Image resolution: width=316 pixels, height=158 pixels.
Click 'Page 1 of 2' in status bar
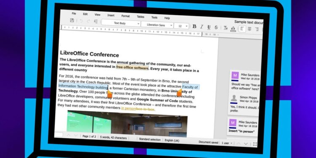pyautogui.click(x=89, y=137)
